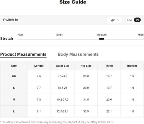
Task: Select the M size row label
Action: pyautogui.click(x=14, y=99)
